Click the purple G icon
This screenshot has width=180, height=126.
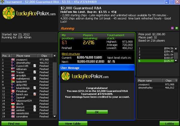tap(172, 28)
